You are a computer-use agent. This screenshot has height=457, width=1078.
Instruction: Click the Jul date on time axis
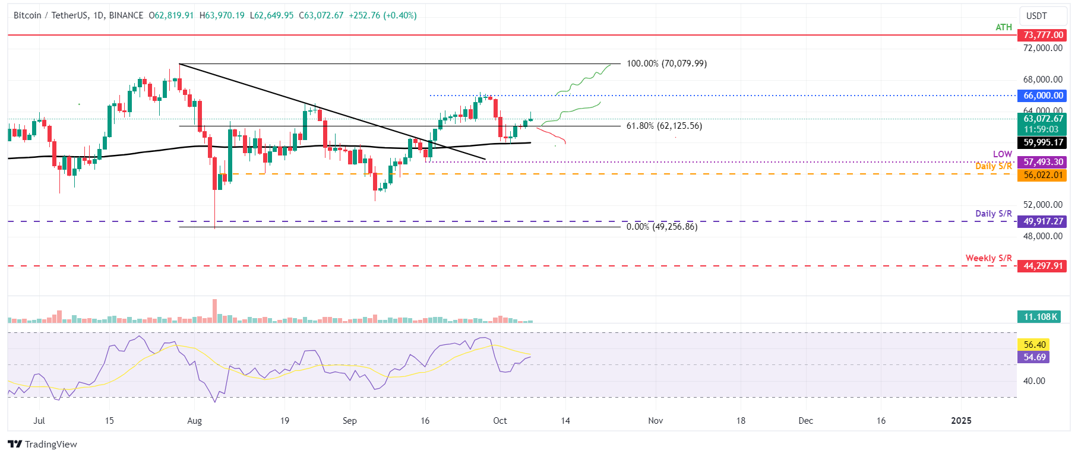pyautogui.click(x=39, y=421)
